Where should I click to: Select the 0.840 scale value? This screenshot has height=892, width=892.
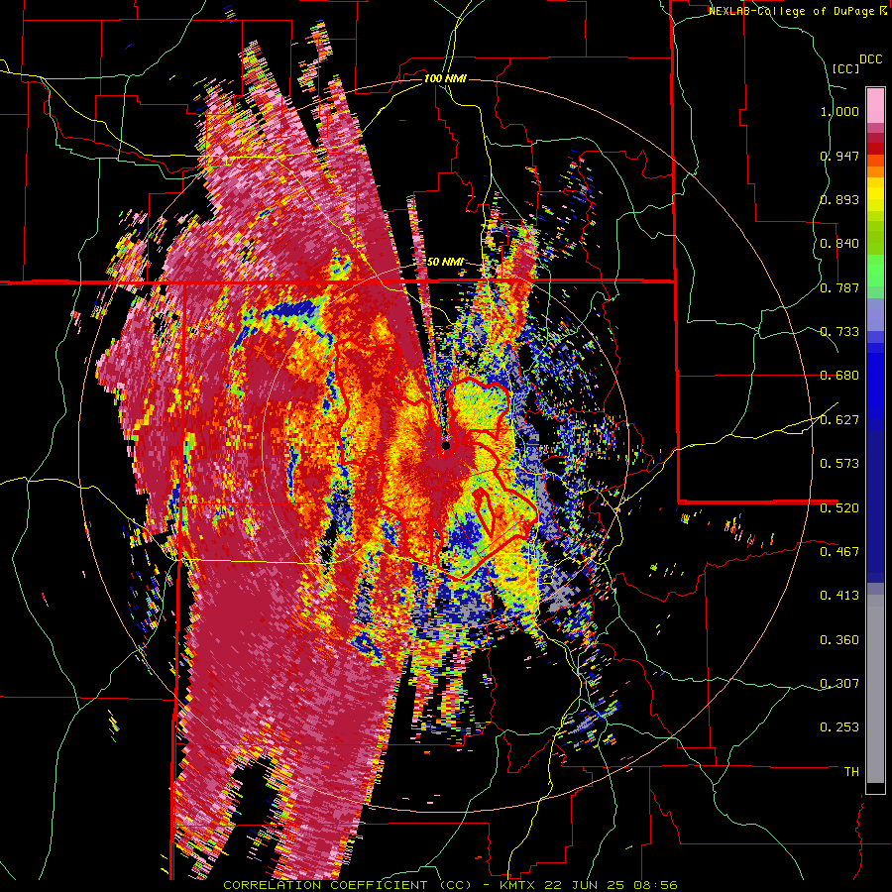click(x=839, y=244)
